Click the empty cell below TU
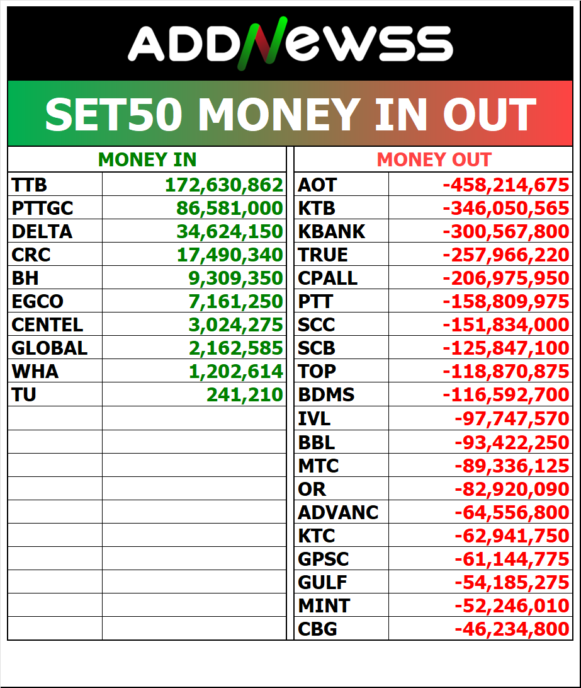The height and width of the screenshot is (688, 581). point(55,418)
